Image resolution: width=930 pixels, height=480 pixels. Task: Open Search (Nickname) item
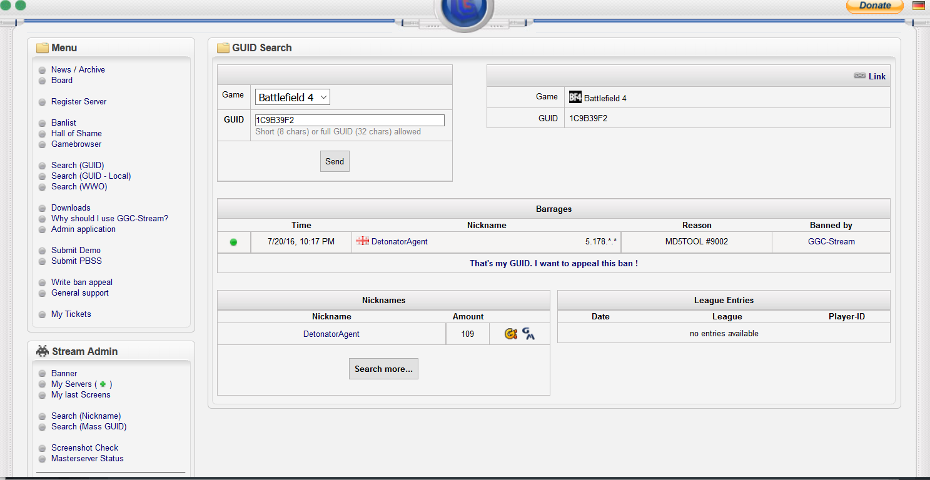point(86,416)
